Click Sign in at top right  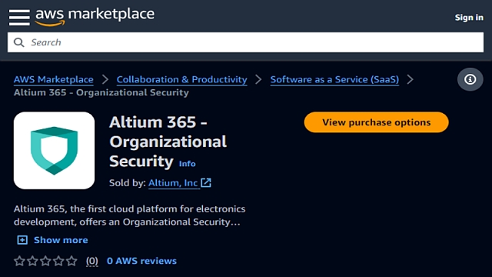tap(469, 17)
